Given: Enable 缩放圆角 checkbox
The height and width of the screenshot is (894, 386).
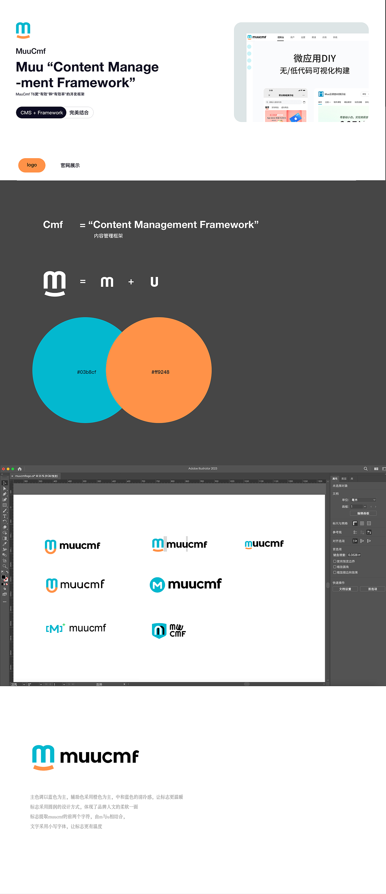Looking at the screenshot, I should click(335, 567).
